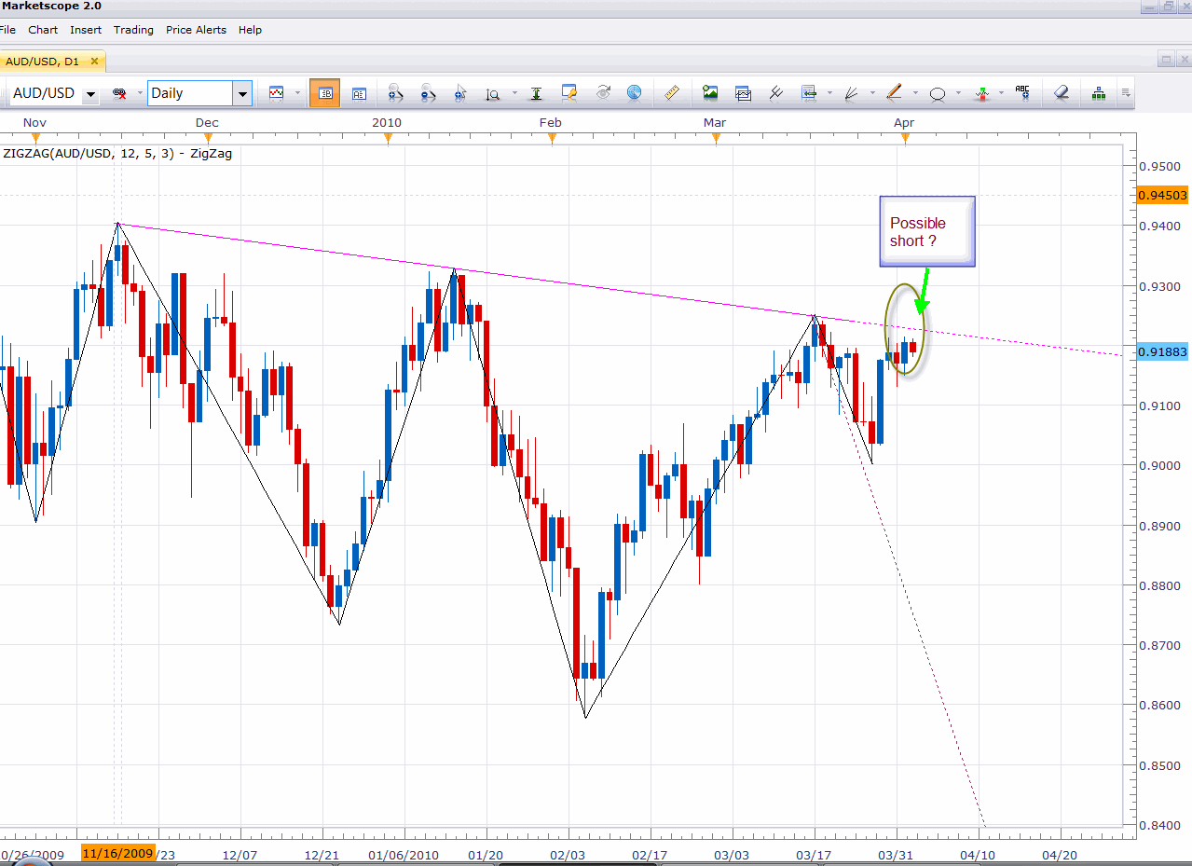Click the zoom out magnifier icon
Screen dimensions: 1192x866
tap(428, 93)
